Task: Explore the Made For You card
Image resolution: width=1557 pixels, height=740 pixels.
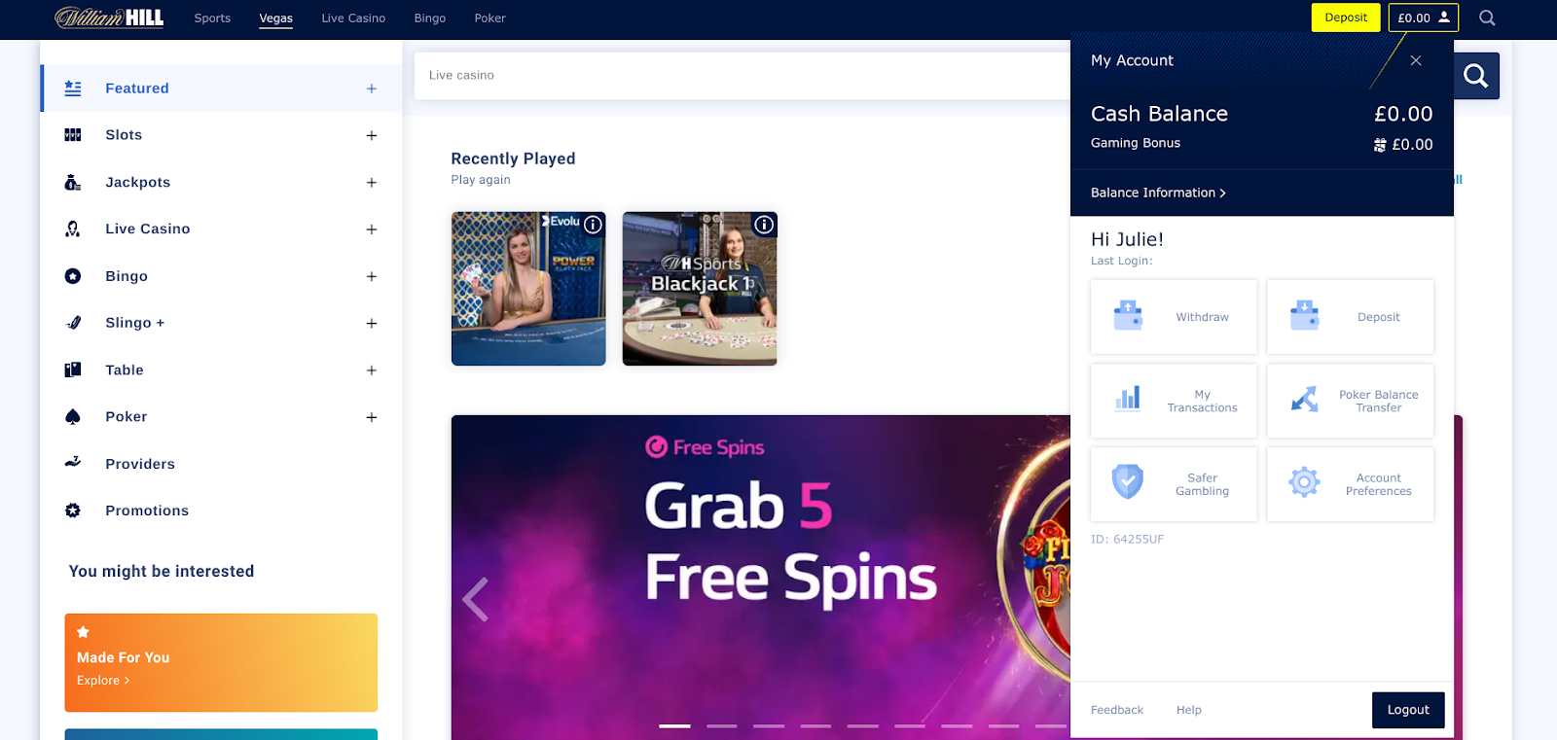Action: coord(221,662)
